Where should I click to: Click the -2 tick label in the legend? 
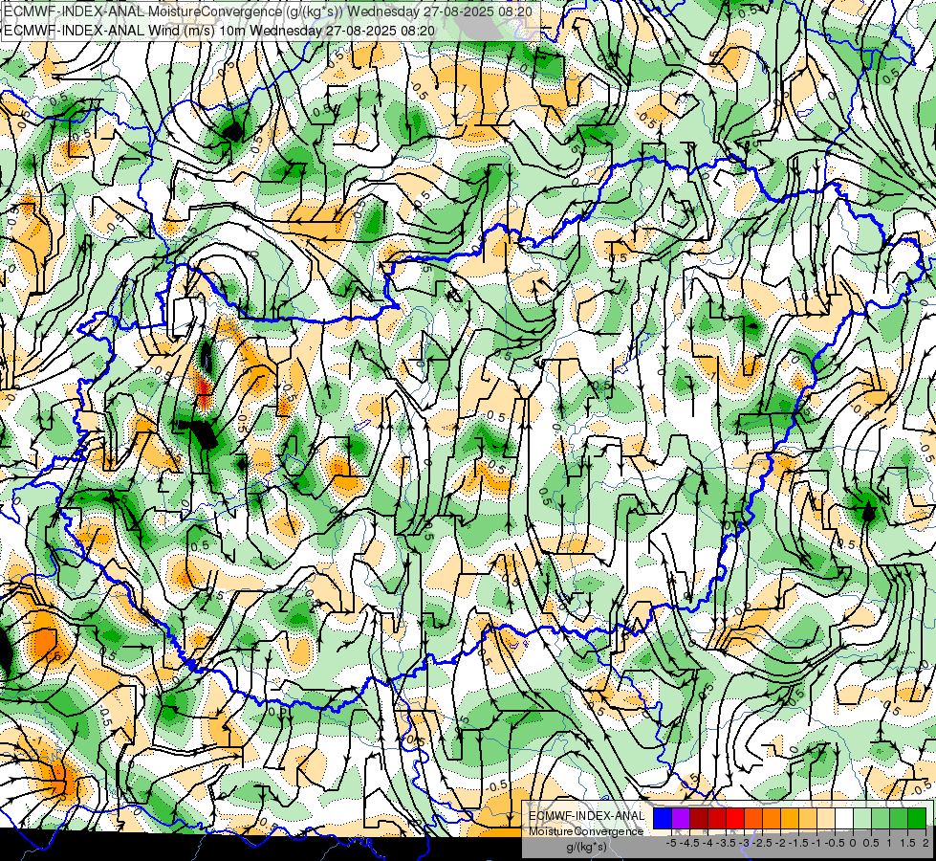click(x=780, y=843)
